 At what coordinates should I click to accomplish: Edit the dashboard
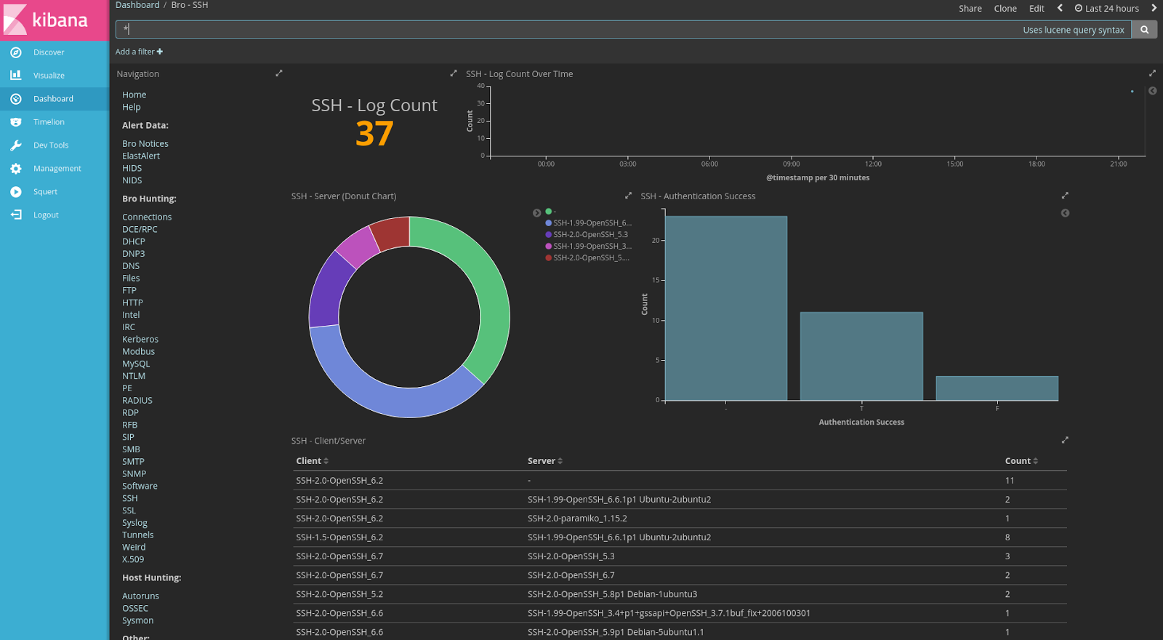point(1037,9)
